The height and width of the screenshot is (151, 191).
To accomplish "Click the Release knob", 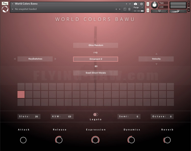I will [59, 140].
